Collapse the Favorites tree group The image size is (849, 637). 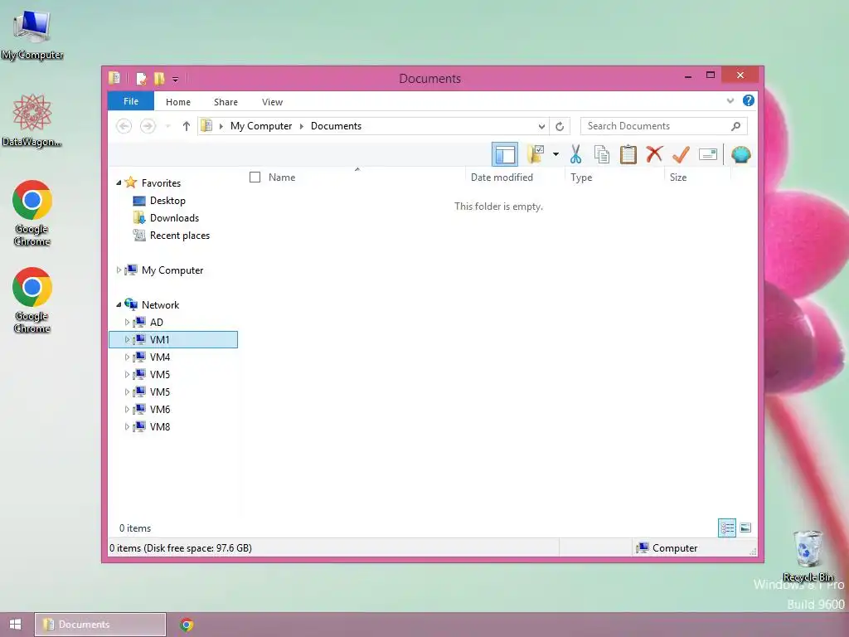119,183
